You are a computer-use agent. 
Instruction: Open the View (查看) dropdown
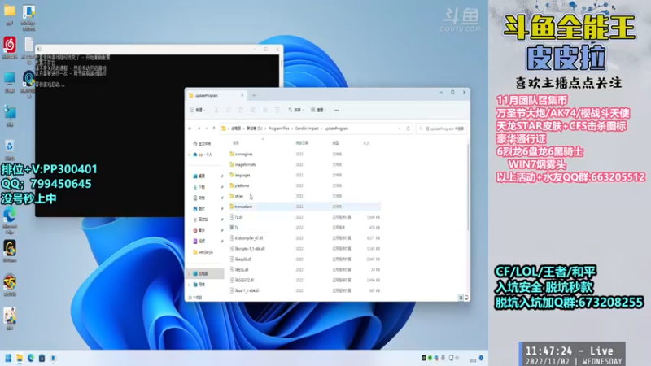coord(318,110)
